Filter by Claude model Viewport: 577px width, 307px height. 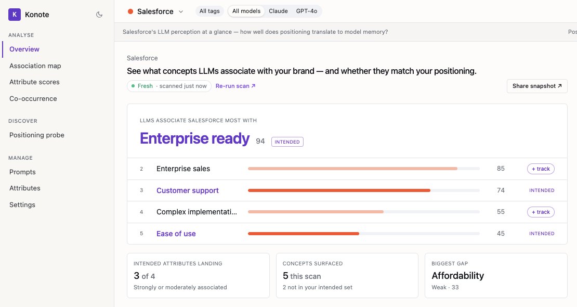[x=278, y=11]
